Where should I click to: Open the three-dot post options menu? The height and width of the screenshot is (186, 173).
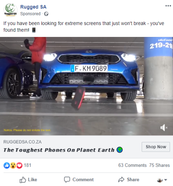point(168,6)
